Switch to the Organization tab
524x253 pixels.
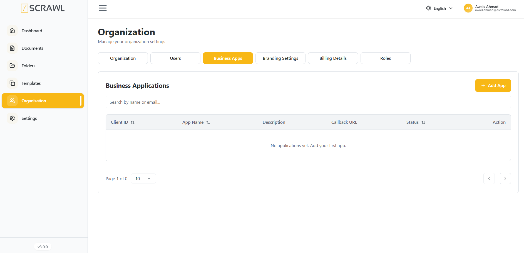pos(123,58)
